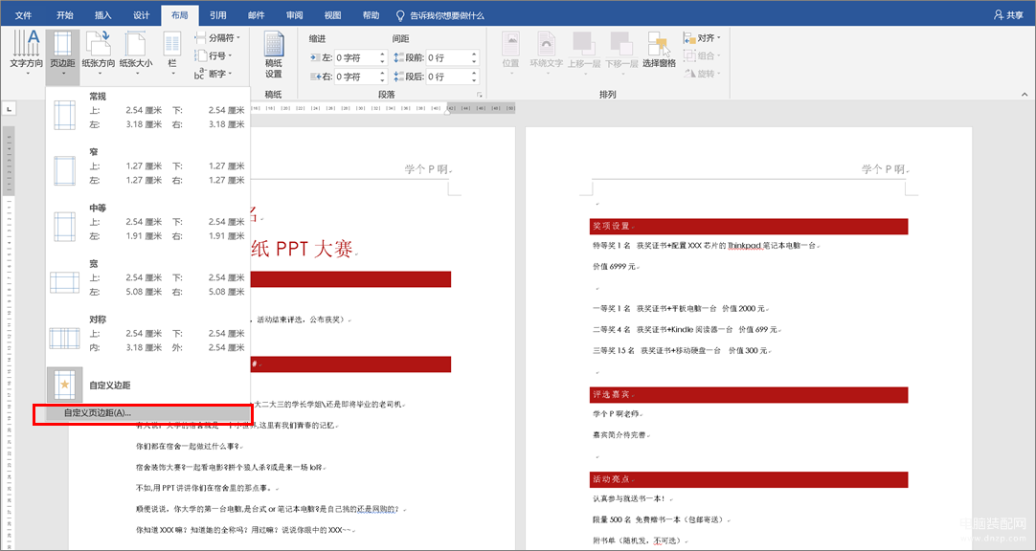
Task: Open 稿纸设置 manuscript paper settings
Action: 274,55
